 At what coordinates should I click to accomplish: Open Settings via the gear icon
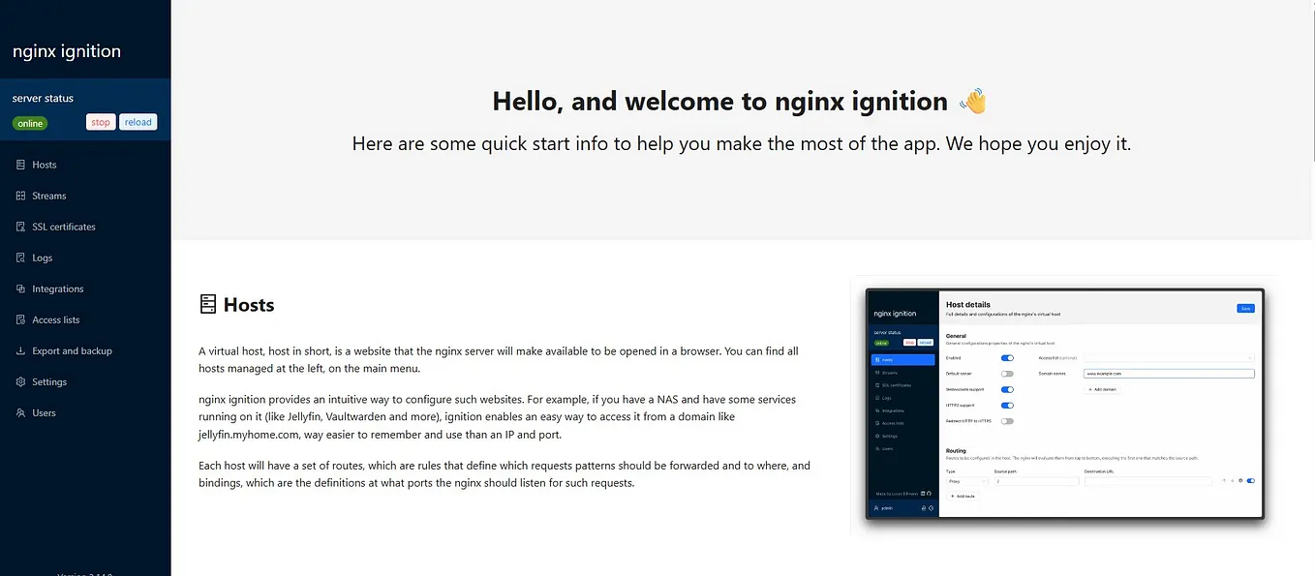coord(18,381)
